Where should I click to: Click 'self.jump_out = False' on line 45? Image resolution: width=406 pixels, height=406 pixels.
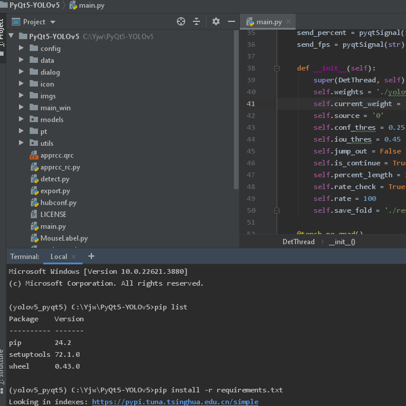[x=357, y=151]
